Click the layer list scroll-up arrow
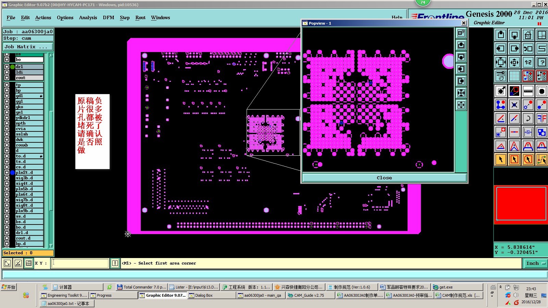This screenshot has width=548, height=308. pyautogui.click(x=51, y=55)
